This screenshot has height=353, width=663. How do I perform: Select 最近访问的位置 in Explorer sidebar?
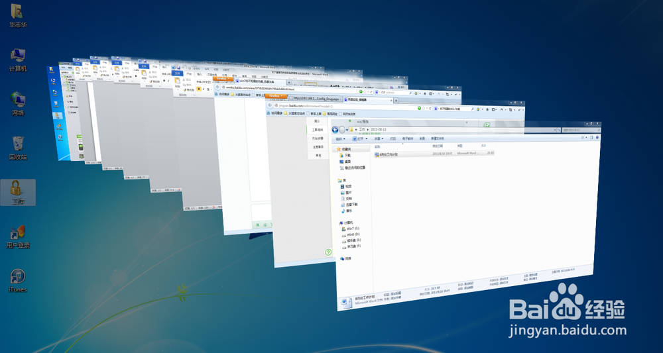click(354, 168)
